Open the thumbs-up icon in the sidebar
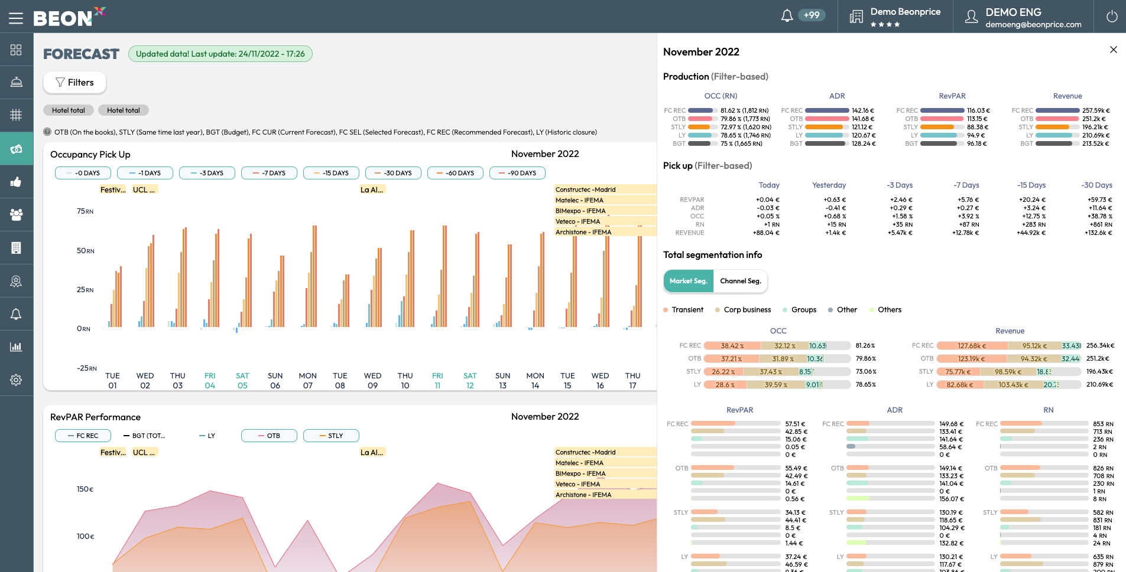Viewport: 1126px width, 572px height. coord(16,182)
